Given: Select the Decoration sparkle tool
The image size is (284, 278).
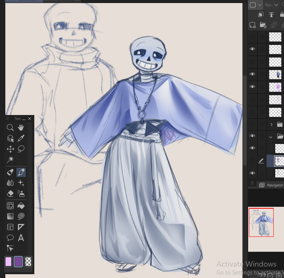Looking at the screenshot, I should click(21, 183).
